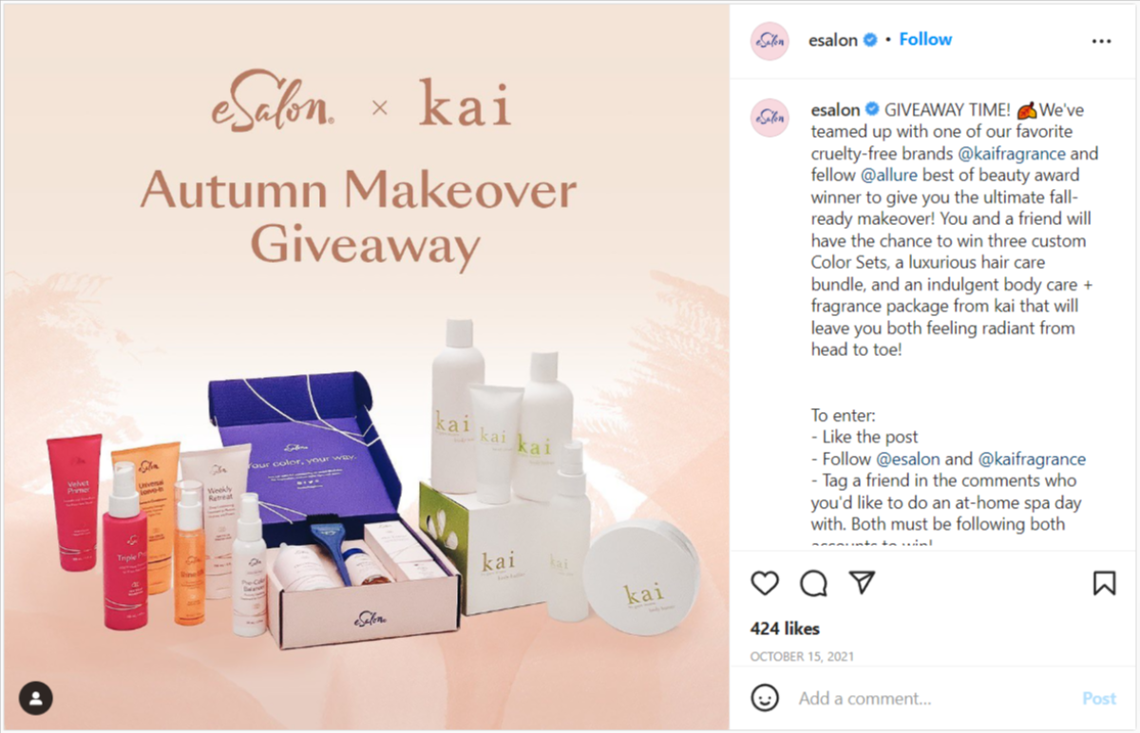
Task: Open esalon avatar in post header
Action: click(x=769, y=41)
